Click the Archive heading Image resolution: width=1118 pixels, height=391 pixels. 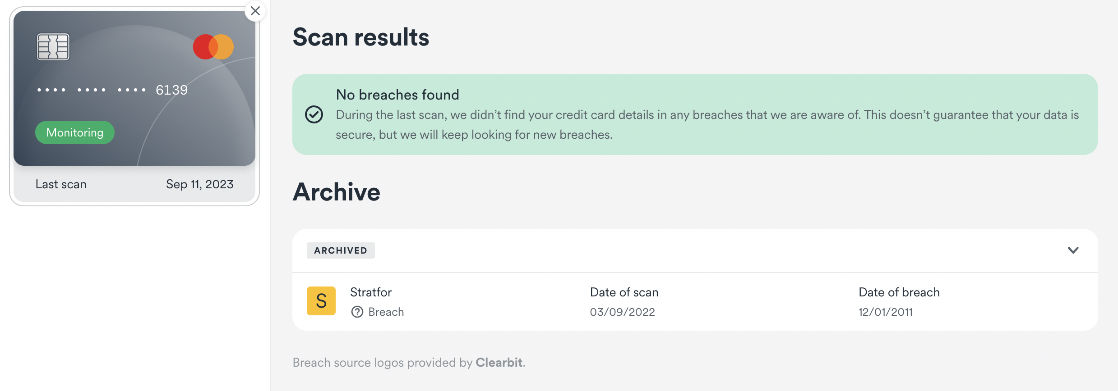[x=337, y=192]
